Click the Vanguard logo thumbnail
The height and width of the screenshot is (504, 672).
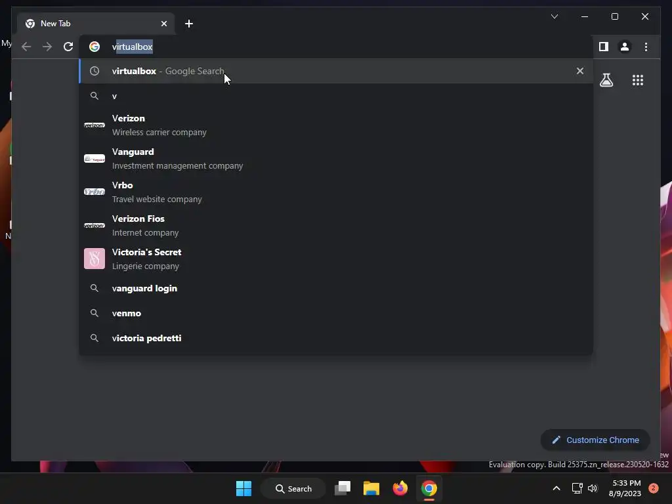94,159
